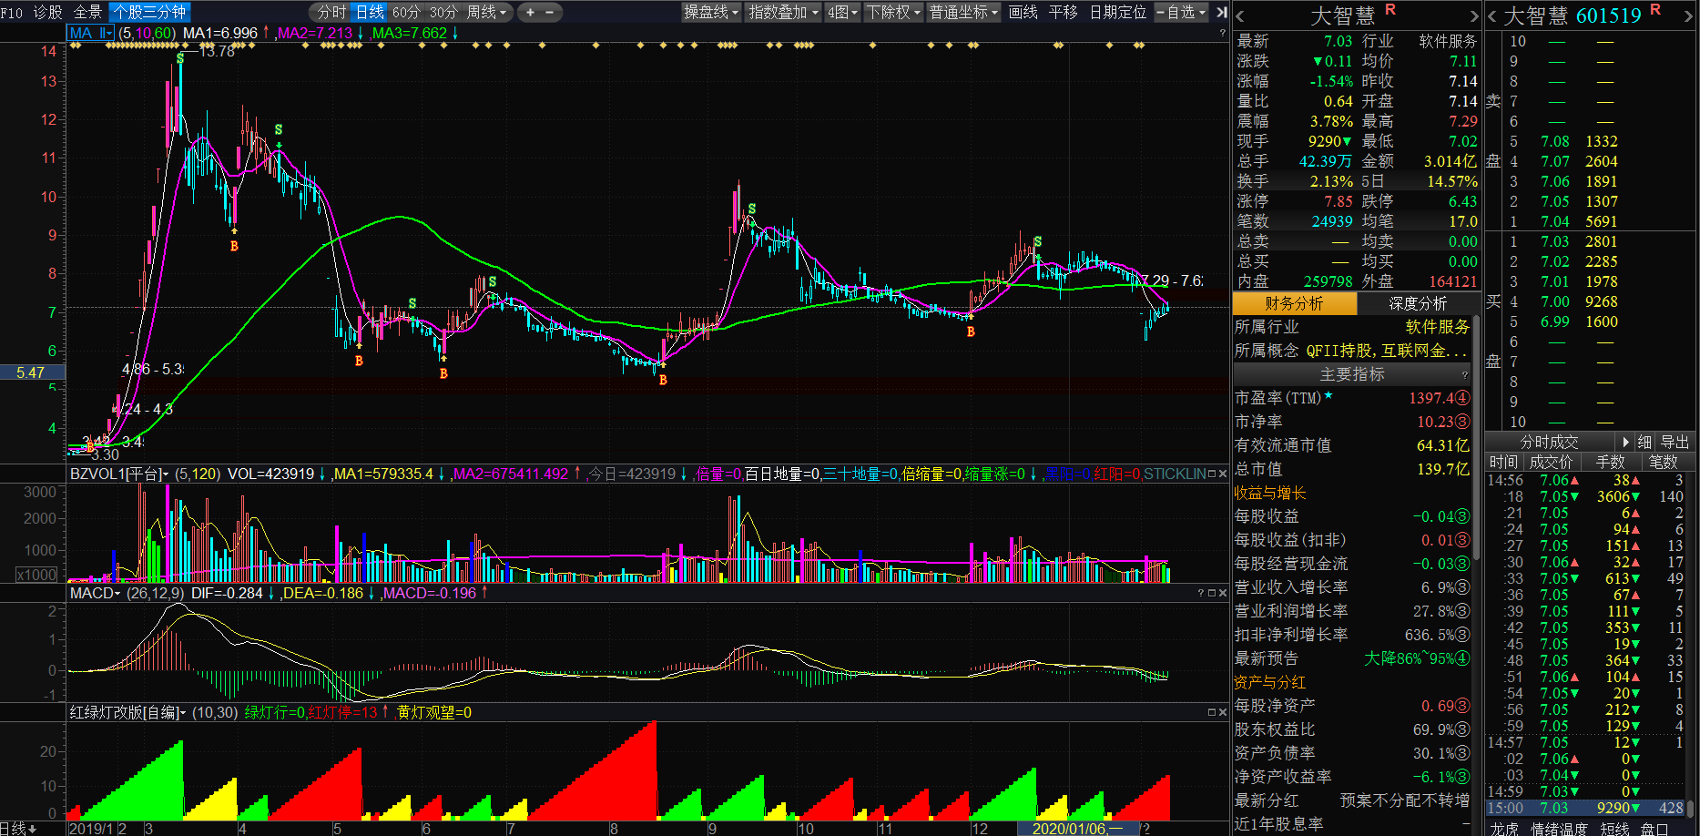
Task: Click the 导出 export button
Action: tap(1675, 442)
